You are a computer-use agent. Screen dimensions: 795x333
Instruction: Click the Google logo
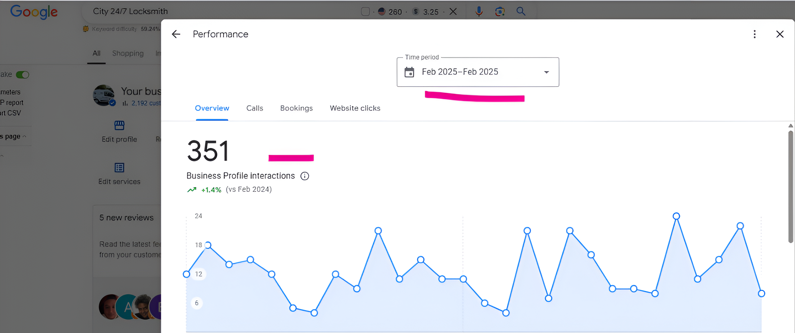click(34, 12)
